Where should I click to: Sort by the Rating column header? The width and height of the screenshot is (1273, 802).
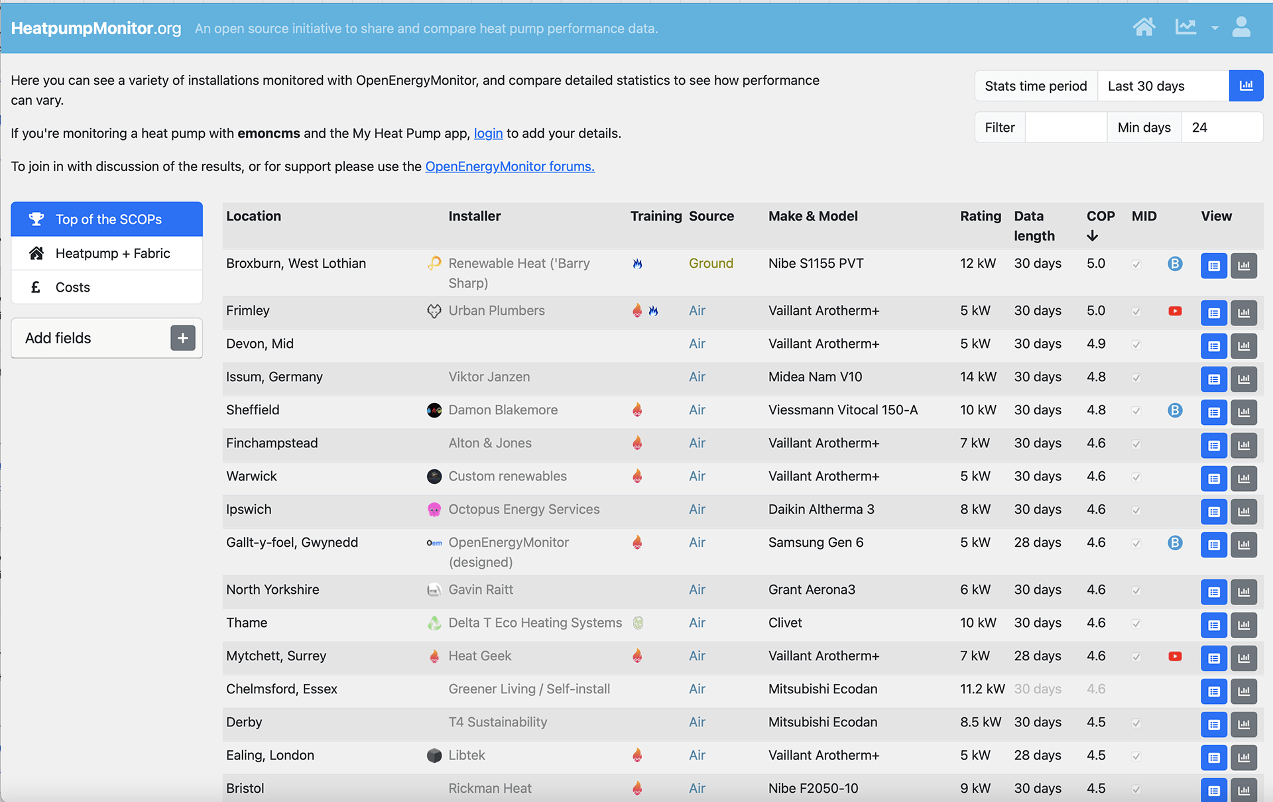click(981, 216)
